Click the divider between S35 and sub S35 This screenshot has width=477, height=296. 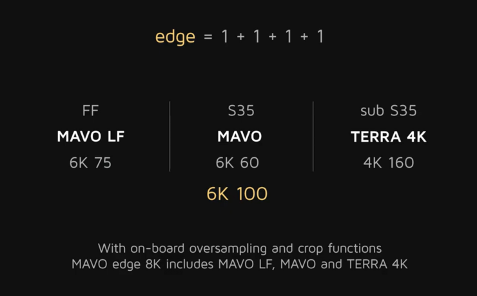[313, 136]
